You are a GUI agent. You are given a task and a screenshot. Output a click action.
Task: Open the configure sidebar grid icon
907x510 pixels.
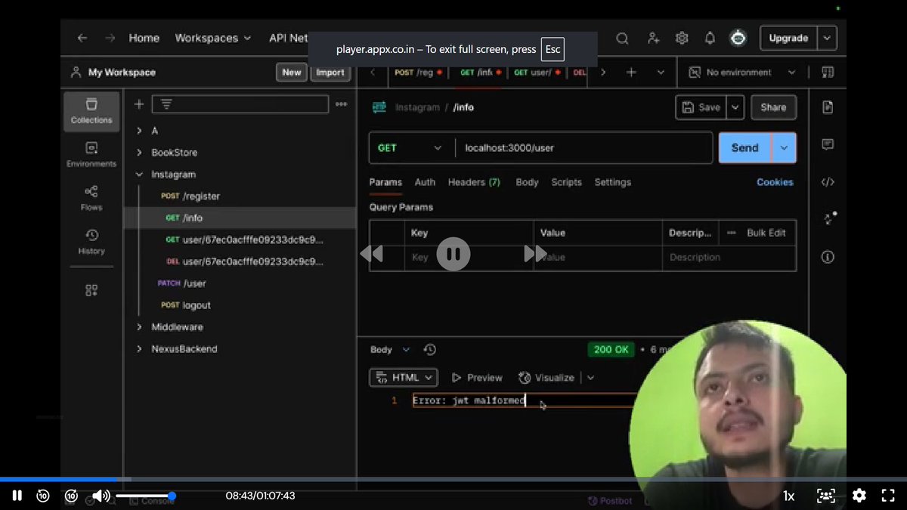tap(91, 290)
